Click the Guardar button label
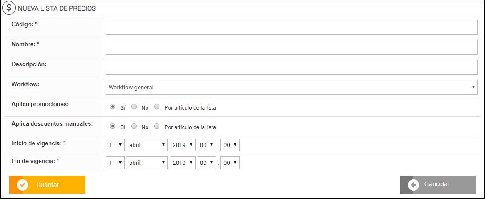This screenshot has width=485, height=199. pyautogui.click(x=48, y=185)
